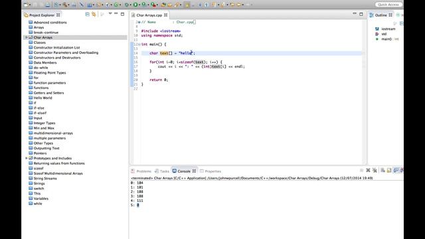Click the New file toolbar icon
Viewport: 425px width, 239px height.
(x=25, y=5)
